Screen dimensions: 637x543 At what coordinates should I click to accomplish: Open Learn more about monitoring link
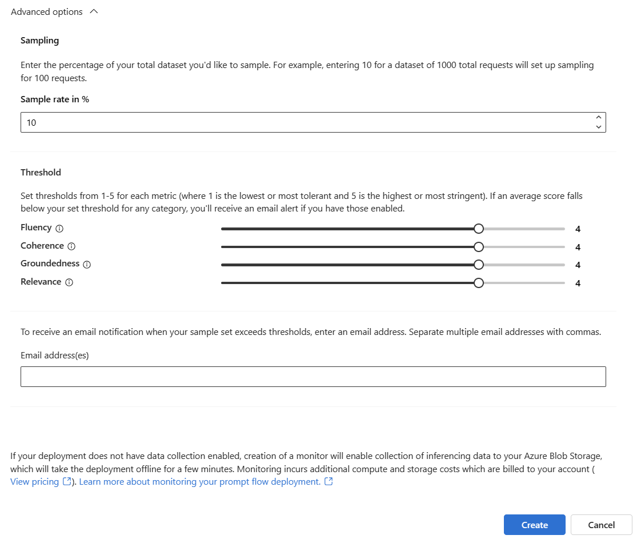tap(199, 482)
